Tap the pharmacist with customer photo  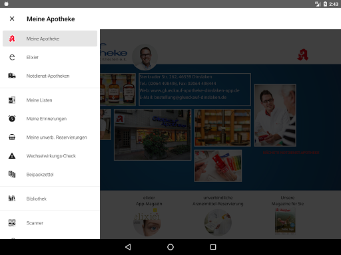click(x=275, y=116)
